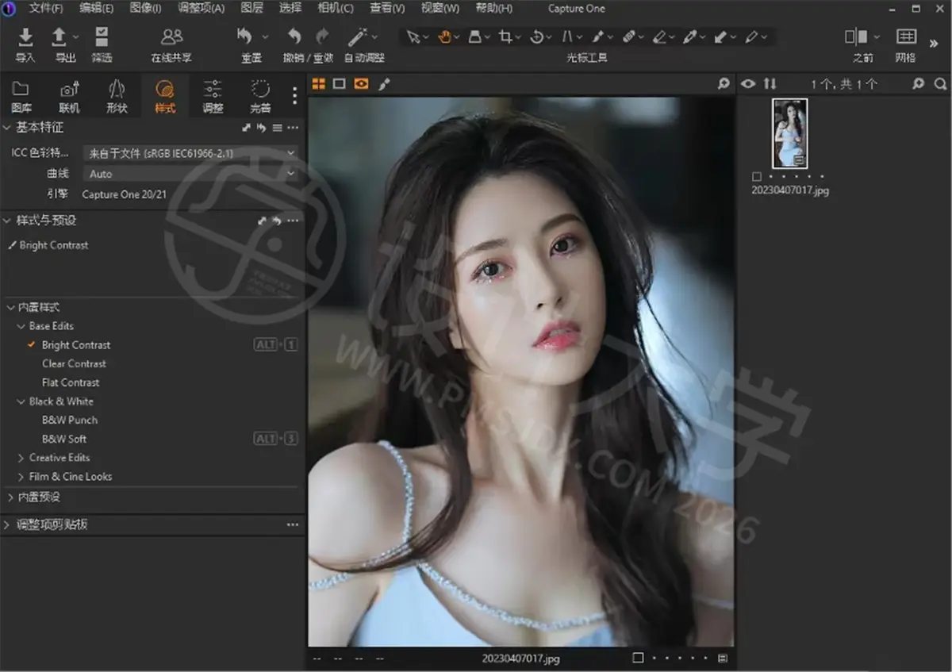952x672 pixels.
Task: Expand the 内置预设 group
Action: (10, 497)
